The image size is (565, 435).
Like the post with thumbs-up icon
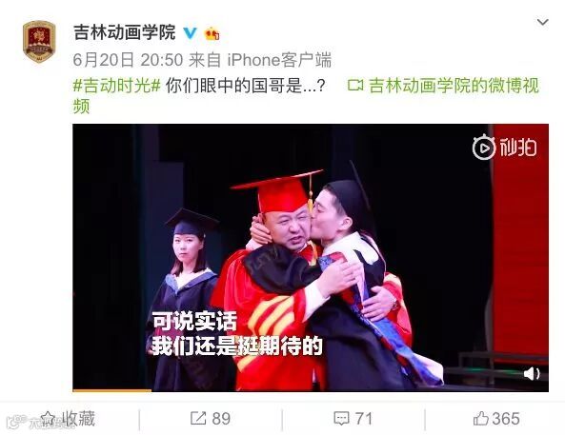[481, 419]
